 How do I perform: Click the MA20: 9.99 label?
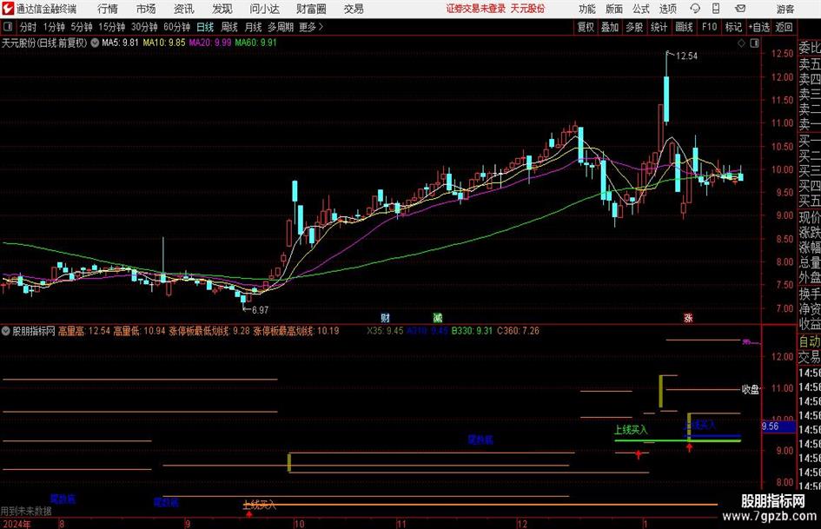210,43
